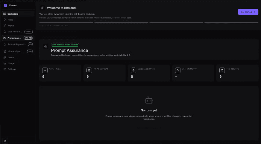The image size is (261, 144).
Task: Click the NEW badge by Prompt Regression
Action: coord(30,44)
